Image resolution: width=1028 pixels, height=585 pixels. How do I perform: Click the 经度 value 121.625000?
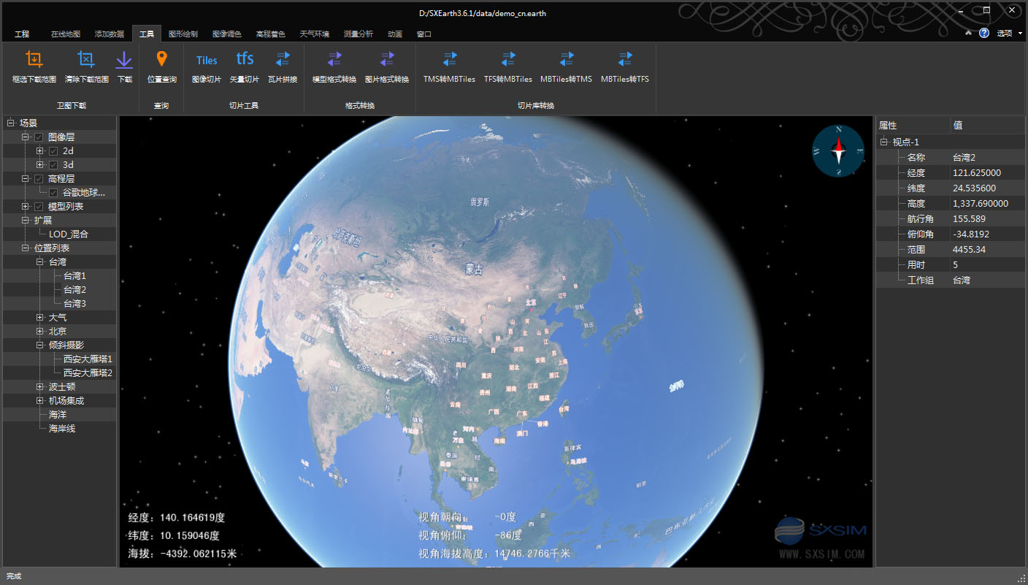(x=976, y=172)
